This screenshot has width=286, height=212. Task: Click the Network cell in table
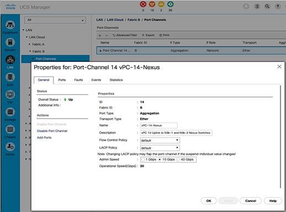213,50
